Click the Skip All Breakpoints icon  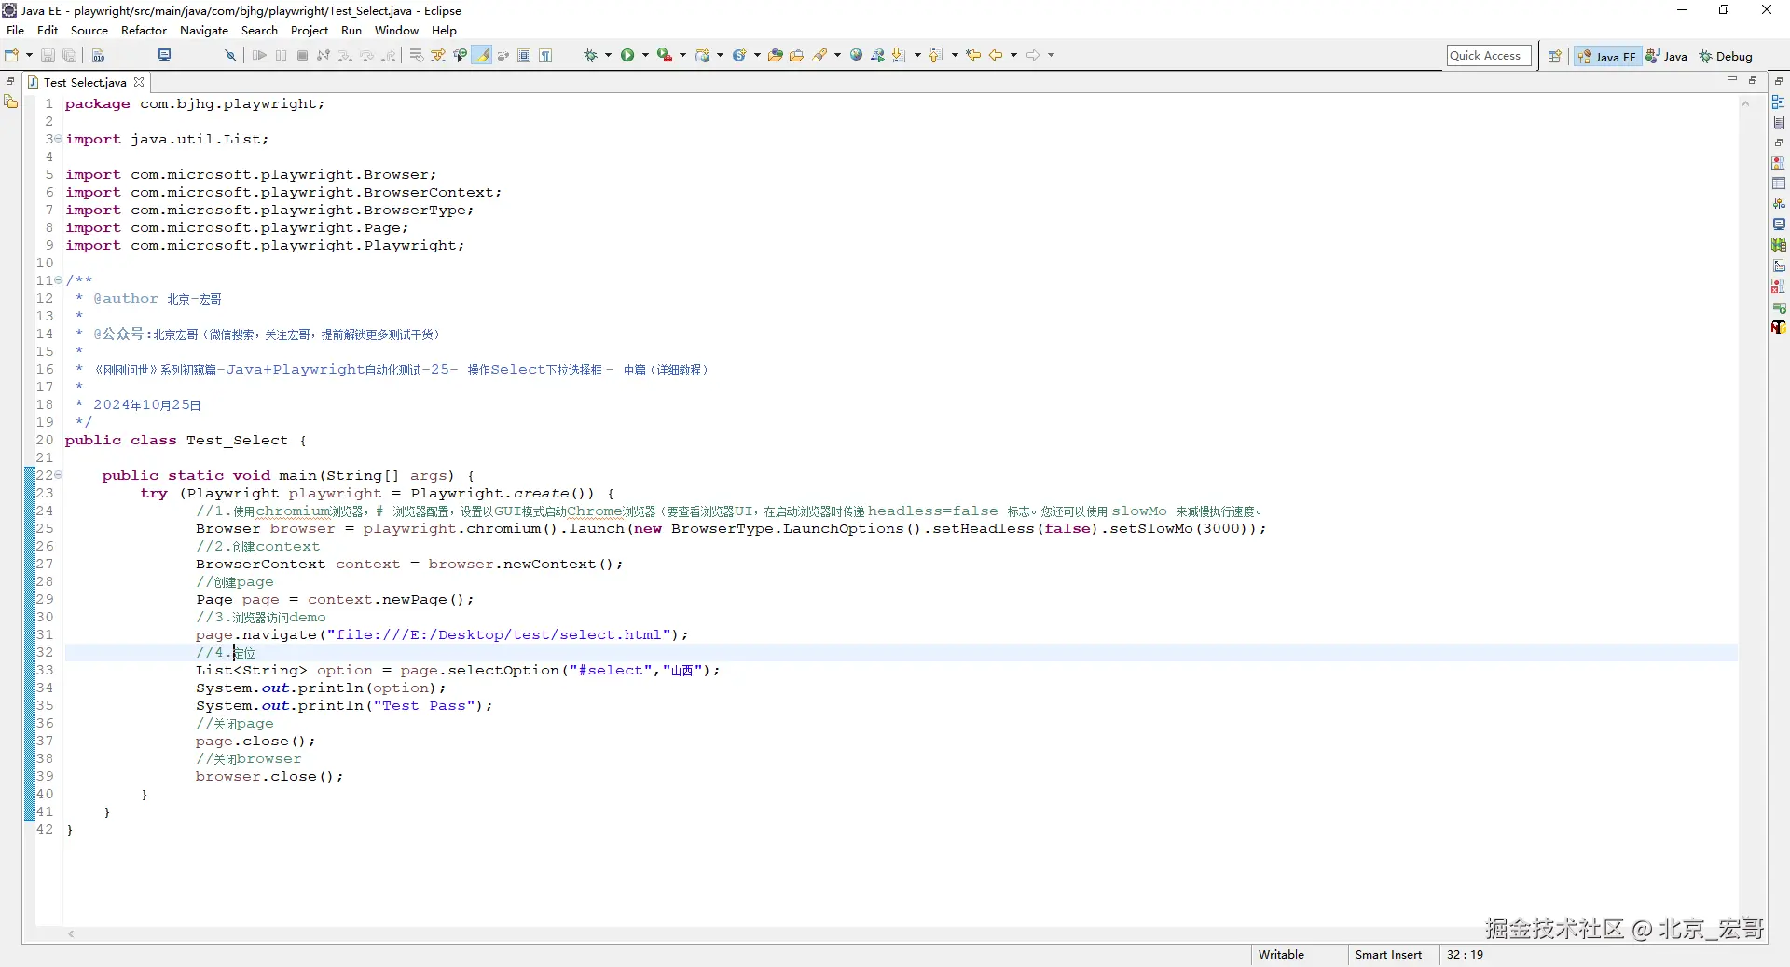click(x=230, y=56)
